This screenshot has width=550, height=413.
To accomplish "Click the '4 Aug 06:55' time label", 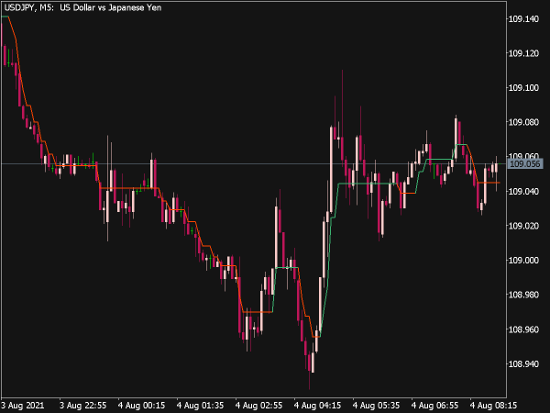I will (x=434, y=406).
